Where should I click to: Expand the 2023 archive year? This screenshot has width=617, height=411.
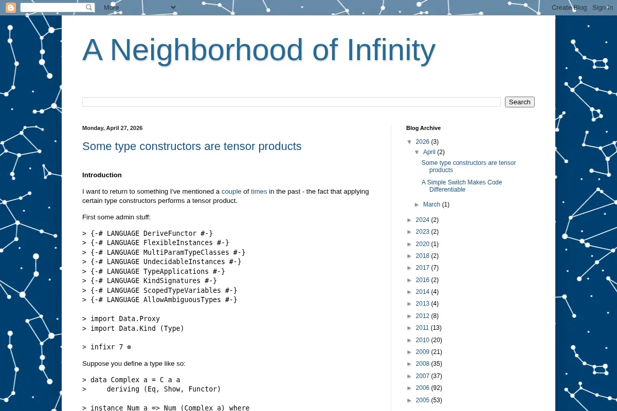tap(410, 232)
